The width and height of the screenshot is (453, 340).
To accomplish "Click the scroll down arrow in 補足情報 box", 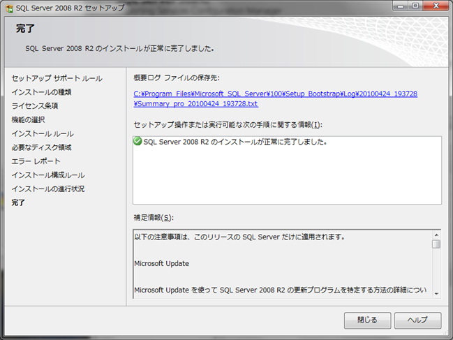I will point(436,294).
